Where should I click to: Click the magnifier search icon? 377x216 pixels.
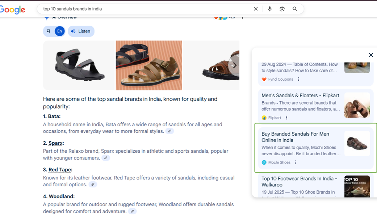pyautogui.click(x=295, y=9)
